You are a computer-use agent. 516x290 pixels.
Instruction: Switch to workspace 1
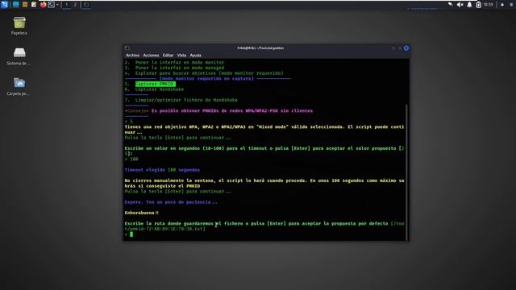coord(66,5)
